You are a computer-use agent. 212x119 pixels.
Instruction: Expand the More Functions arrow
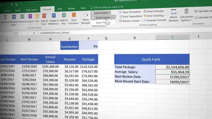pyautogui.click(x=79, y=23)
